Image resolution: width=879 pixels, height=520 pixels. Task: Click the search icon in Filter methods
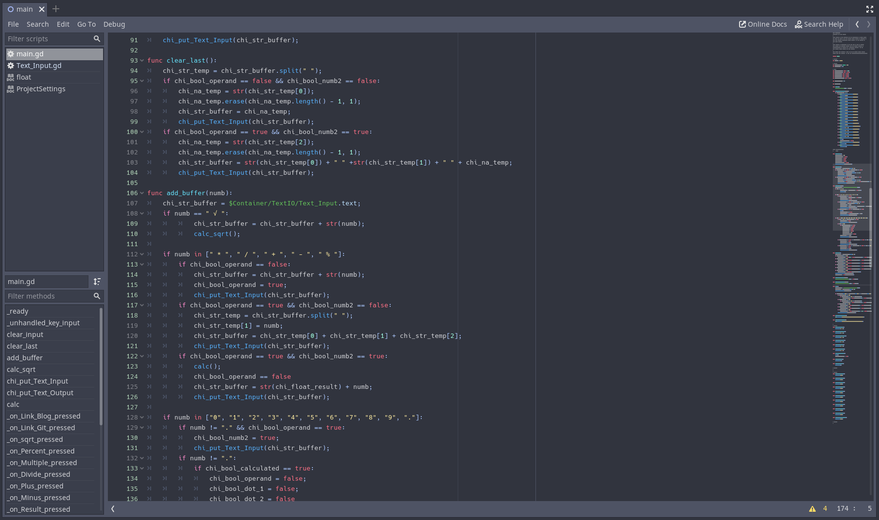[x=97, y=296]
